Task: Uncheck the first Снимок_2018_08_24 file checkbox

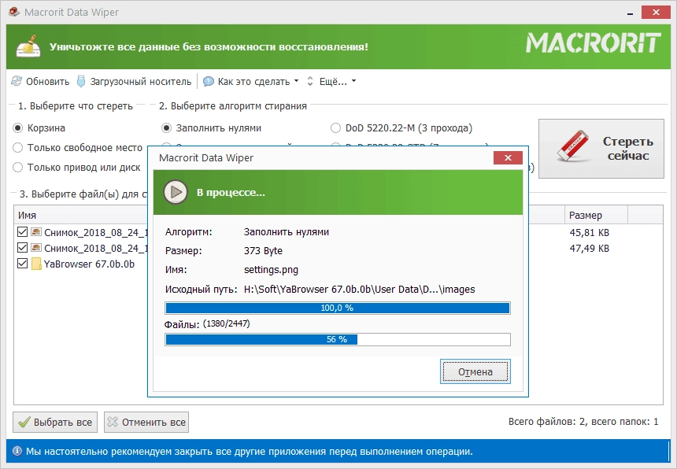Action: [x=23, y=232]
